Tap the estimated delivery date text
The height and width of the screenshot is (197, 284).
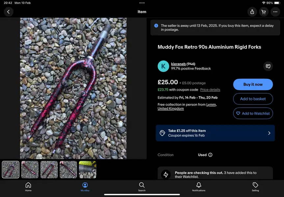[x=188, y=98]
